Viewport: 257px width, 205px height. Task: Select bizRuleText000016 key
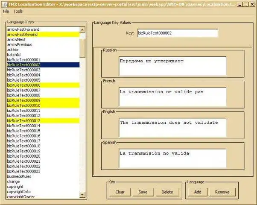43,136
